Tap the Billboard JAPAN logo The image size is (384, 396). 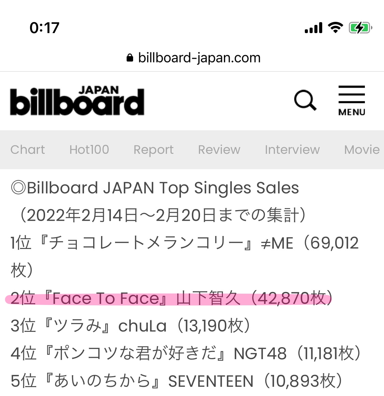tap(77, 101)
